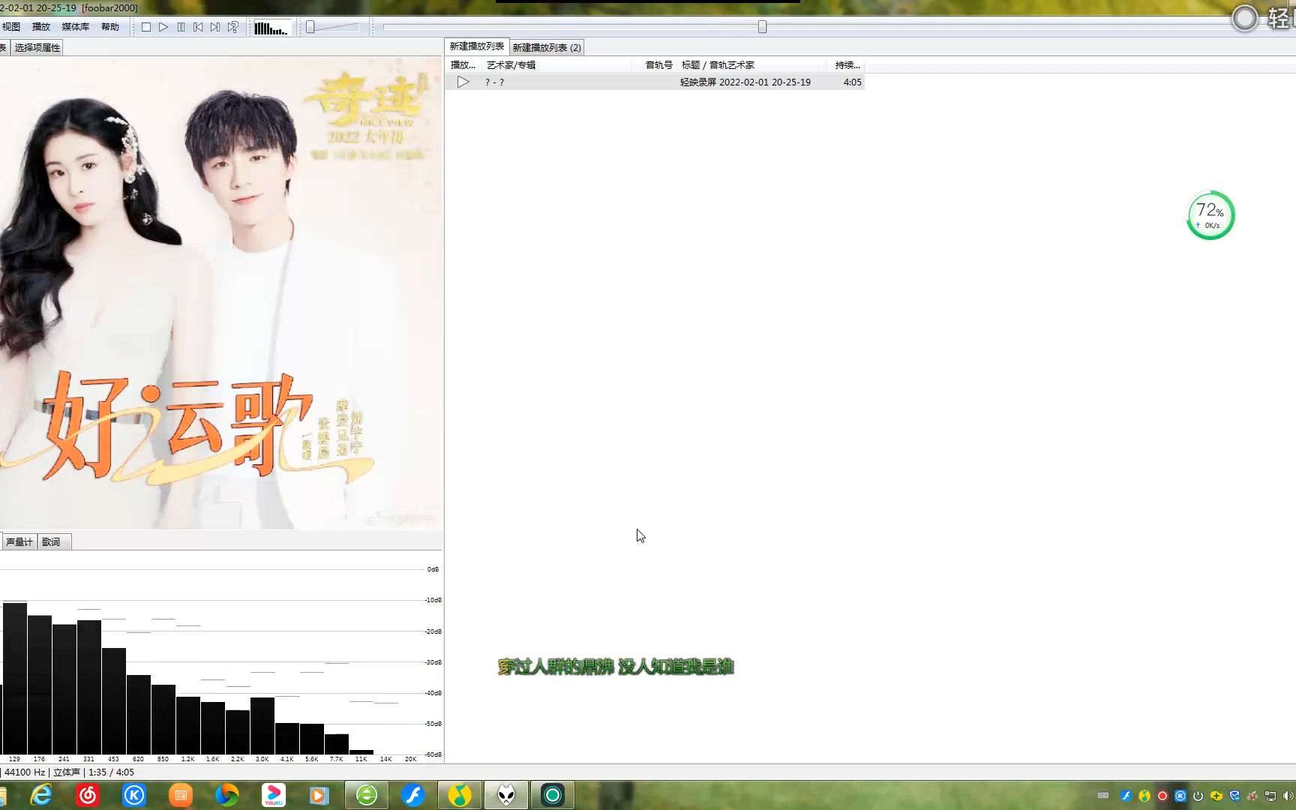Click the power symbol tray icon
Viewport: 1296px width, 810px height.
(x=1198, y=796)
